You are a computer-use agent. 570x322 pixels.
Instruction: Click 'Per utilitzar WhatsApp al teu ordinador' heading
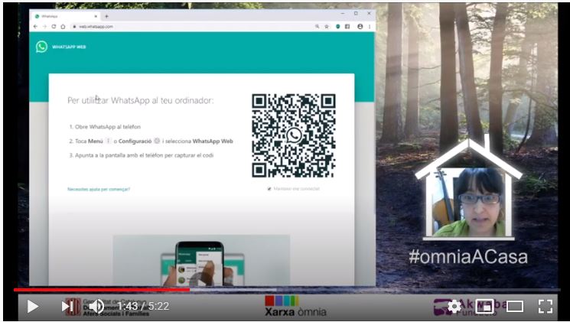(x=141, y=101)
